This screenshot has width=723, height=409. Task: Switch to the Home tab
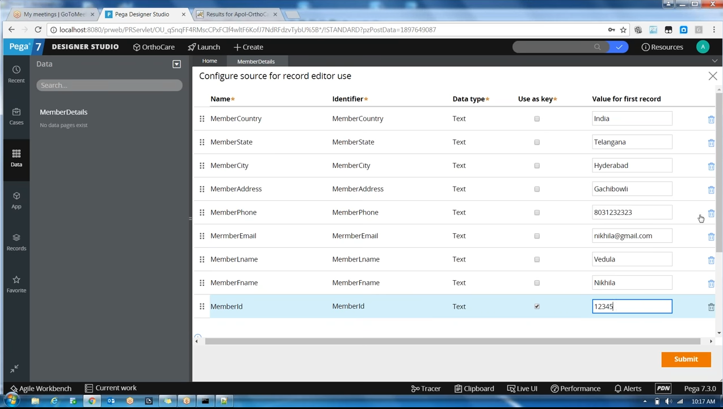pyautogui.click(x=209, y=61)
